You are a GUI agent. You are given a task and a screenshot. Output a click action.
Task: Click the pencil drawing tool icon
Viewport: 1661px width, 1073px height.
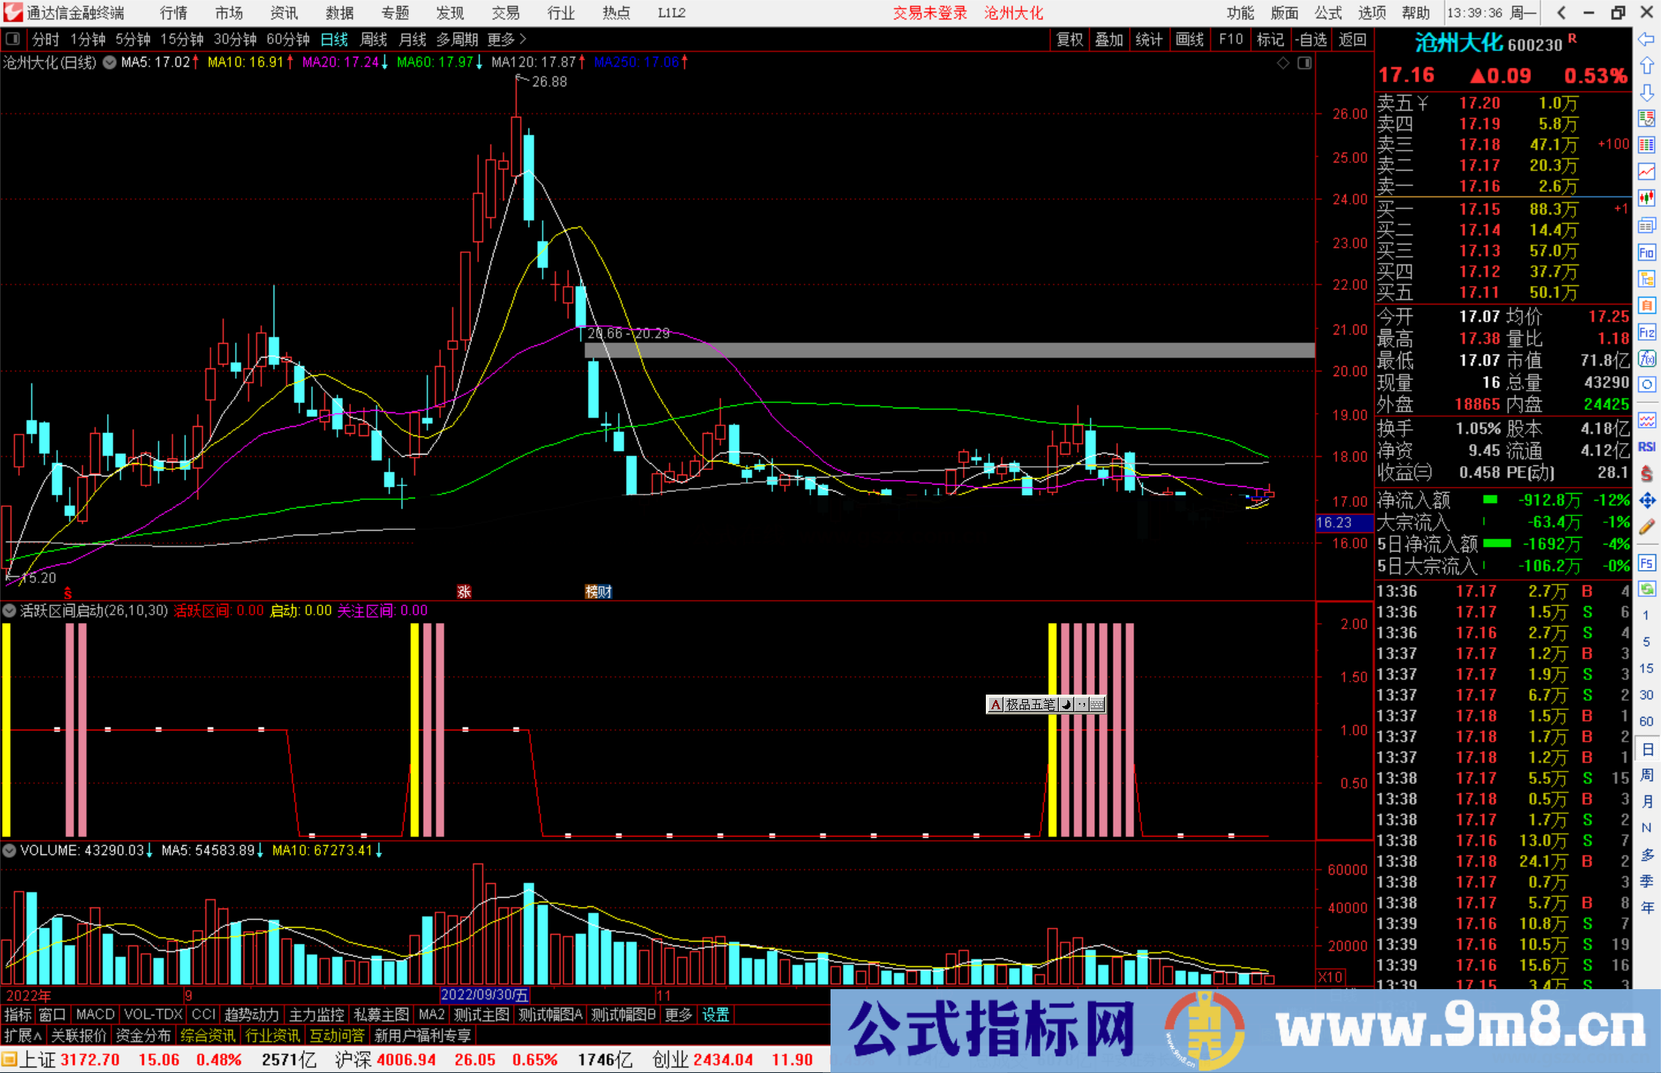pos(1646,527)
